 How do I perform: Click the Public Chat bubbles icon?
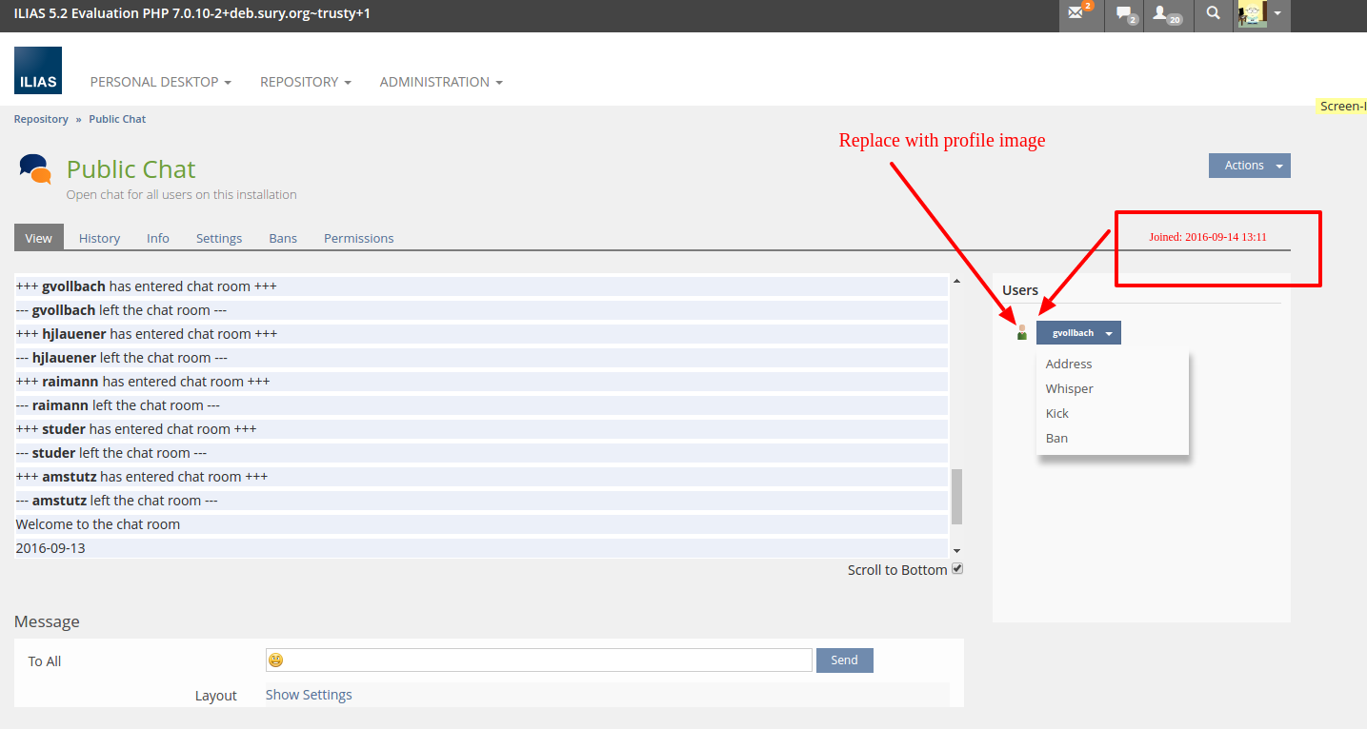(x=35, y=169)
